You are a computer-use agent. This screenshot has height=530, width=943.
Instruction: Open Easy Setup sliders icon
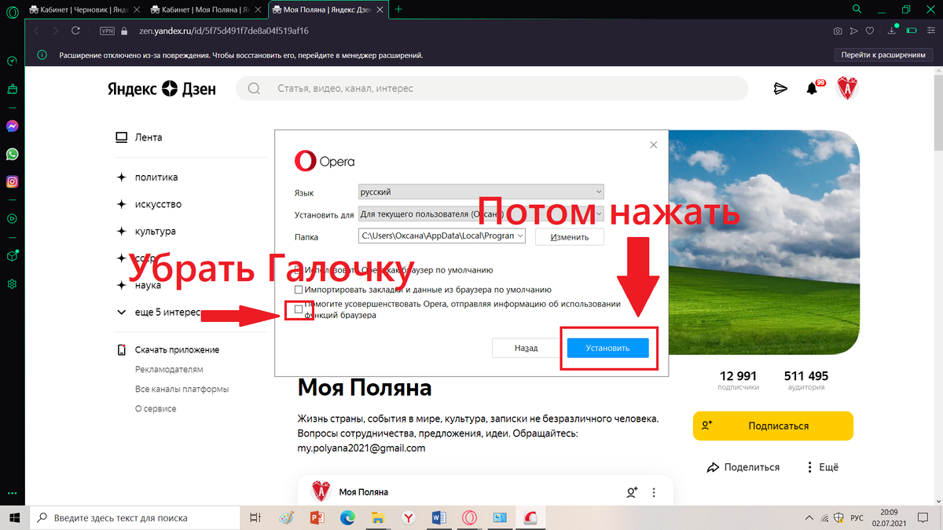click(930, 31)
